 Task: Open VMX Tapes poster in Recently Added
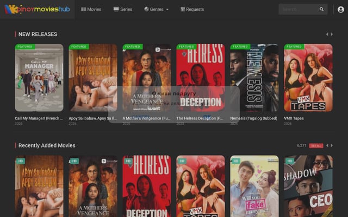point(201,186)
